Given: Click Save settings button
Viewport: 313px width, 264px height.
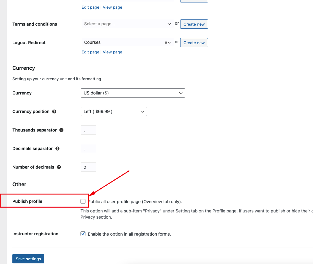Looking at the screenshot, I should tap(28, 259).
